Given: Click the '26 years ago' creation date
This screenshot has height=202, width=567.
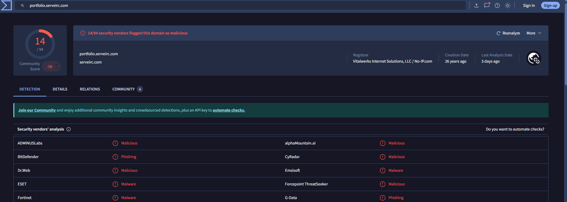Looking at the screenshot, I should (456, 61).
